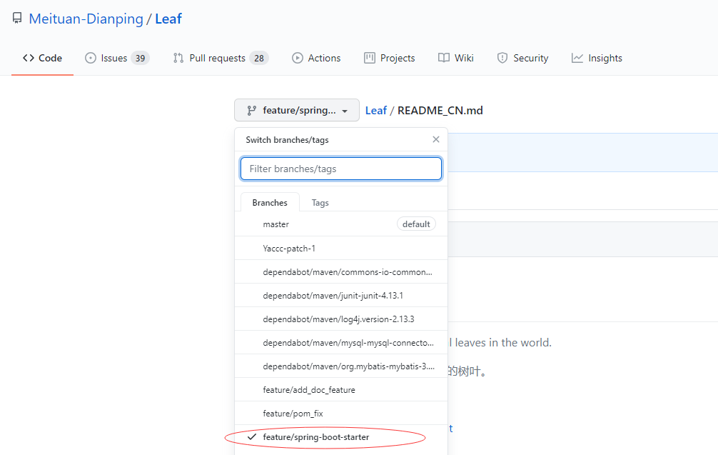718x455 pixels.
Task: Click the default badge on master
Action: (x=416, y=224)
